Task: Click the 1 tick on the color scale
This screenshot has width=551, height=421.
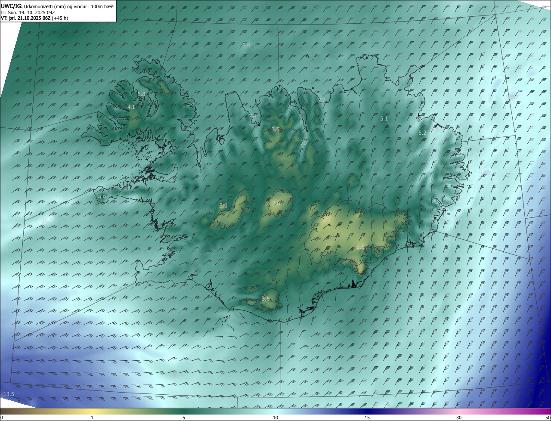Action: pyautogui.click(x=92, y=418)
